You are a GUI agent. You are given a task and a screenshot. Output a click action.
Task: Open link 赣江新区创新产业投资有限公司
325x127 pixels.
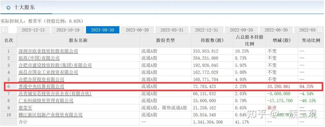coord(51,115)
